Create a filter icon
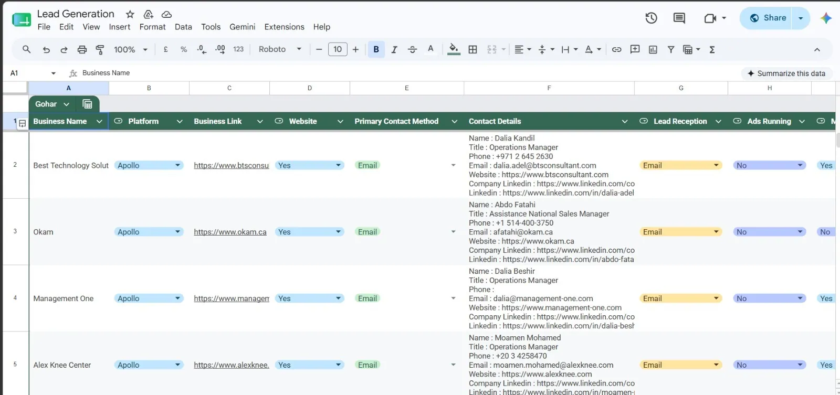This screenshot has height=395, width=840. tap(670, 49)
